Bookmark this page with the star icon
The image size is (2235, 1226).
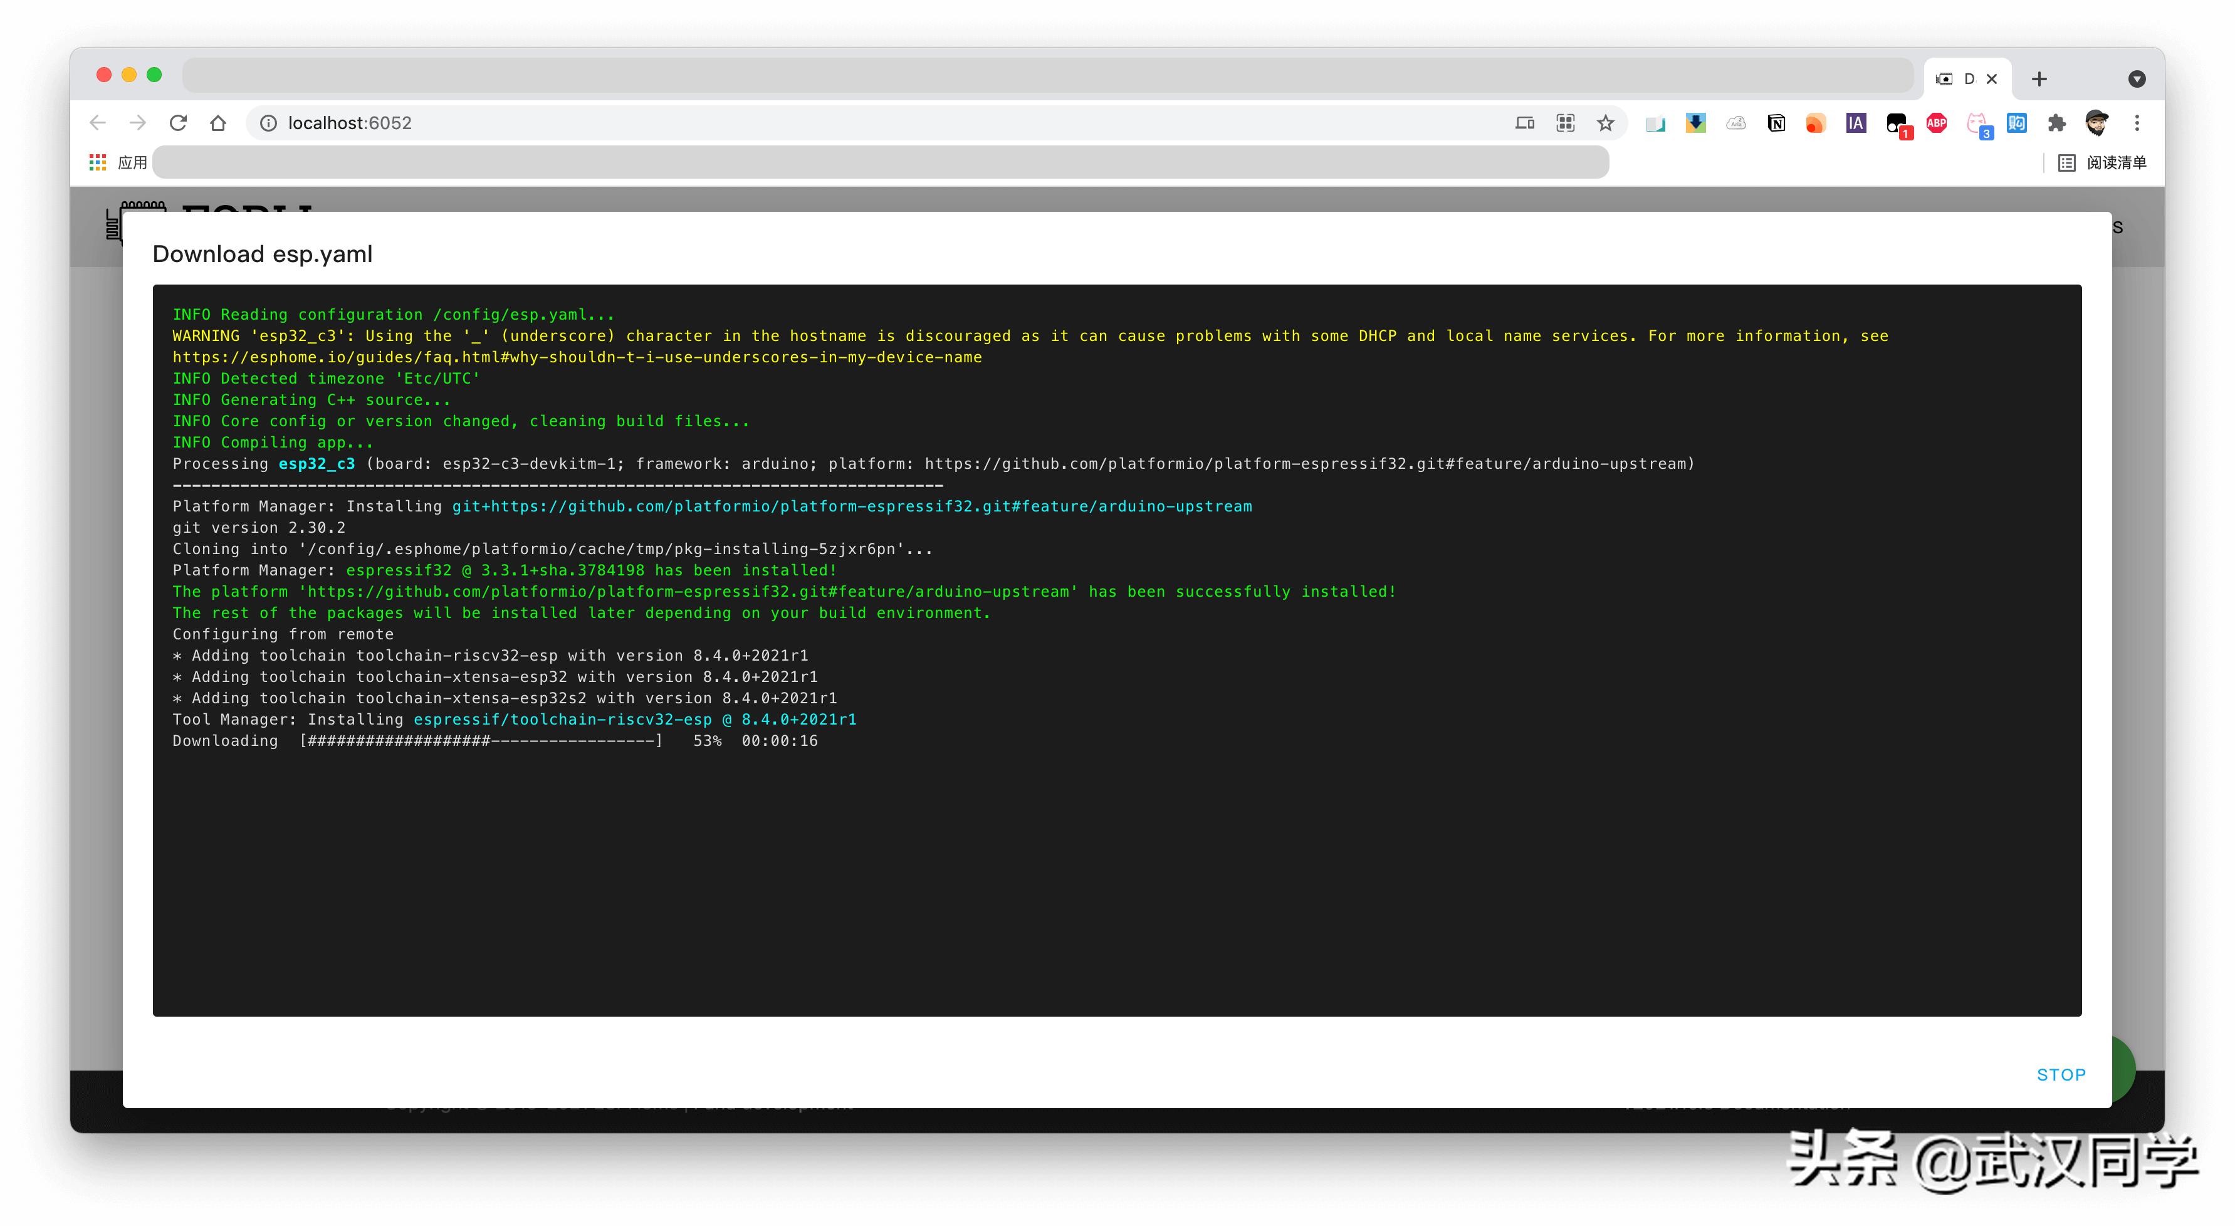pyautogui.click(x=1606, y=123)
